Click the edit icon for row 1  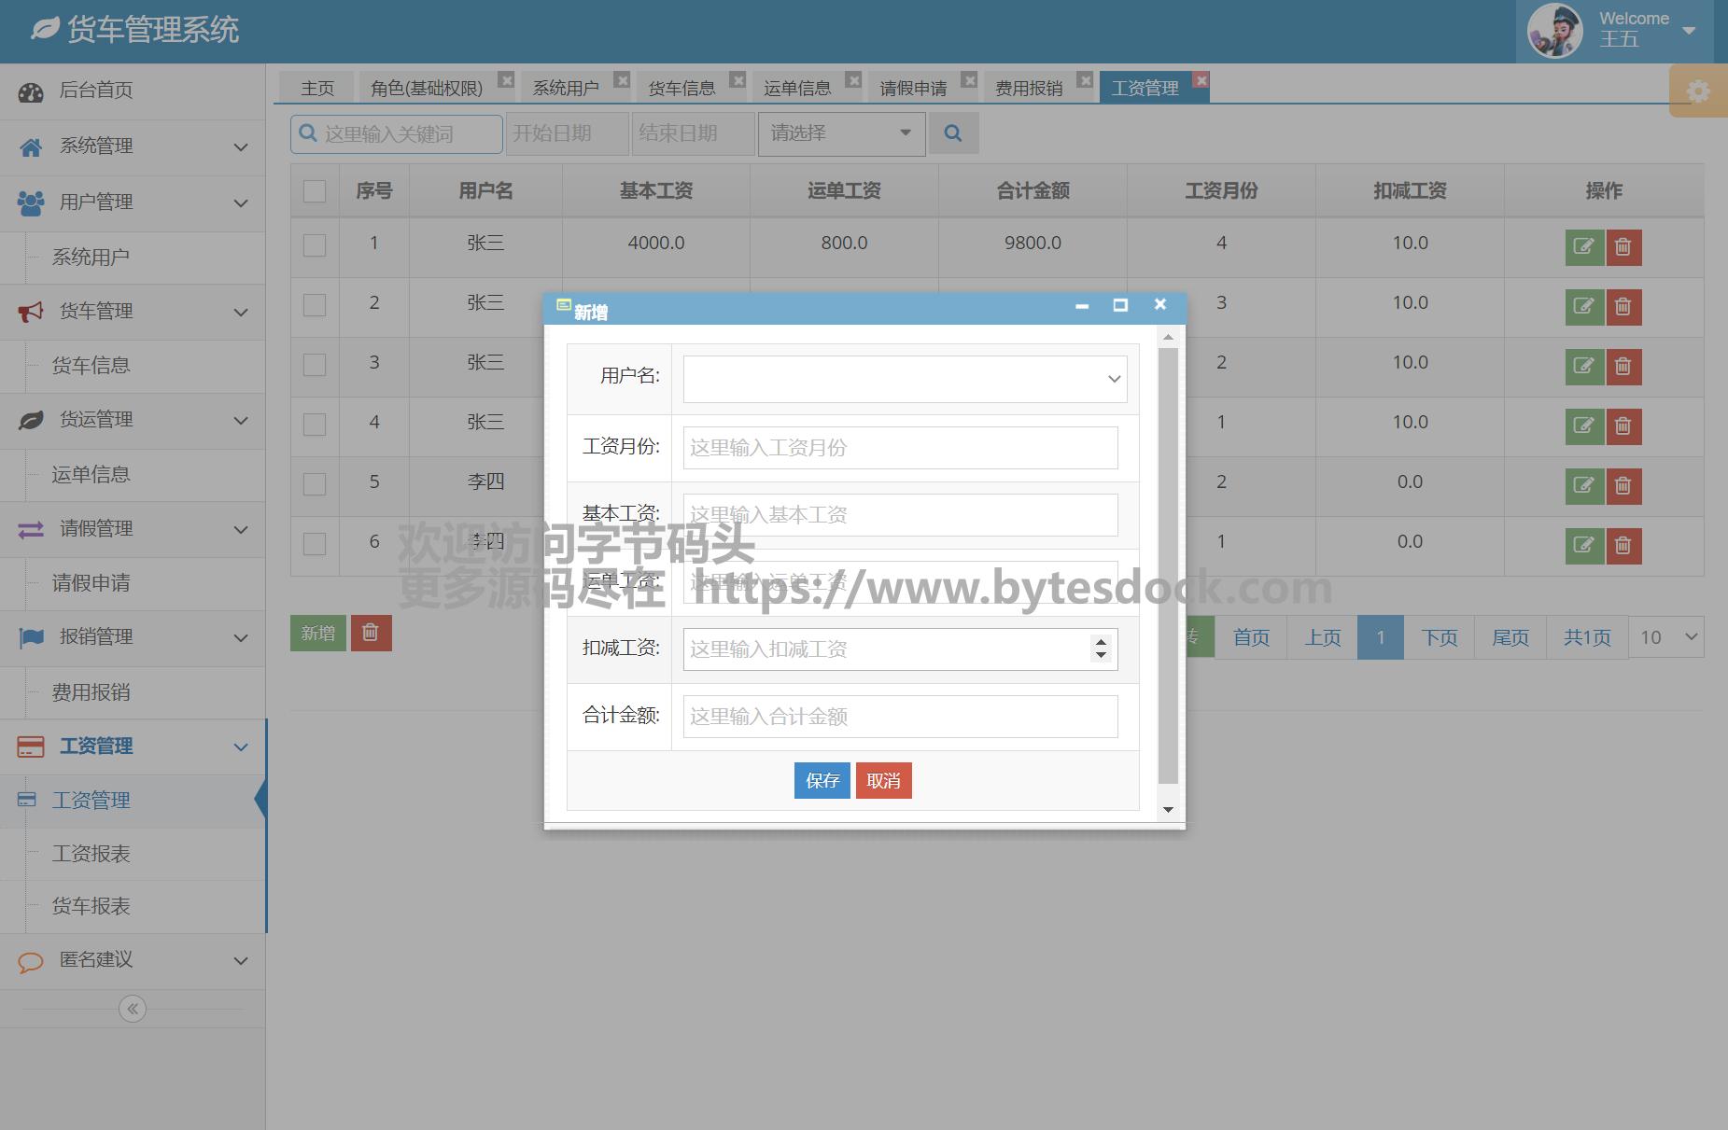click(x=1583, y=247)
